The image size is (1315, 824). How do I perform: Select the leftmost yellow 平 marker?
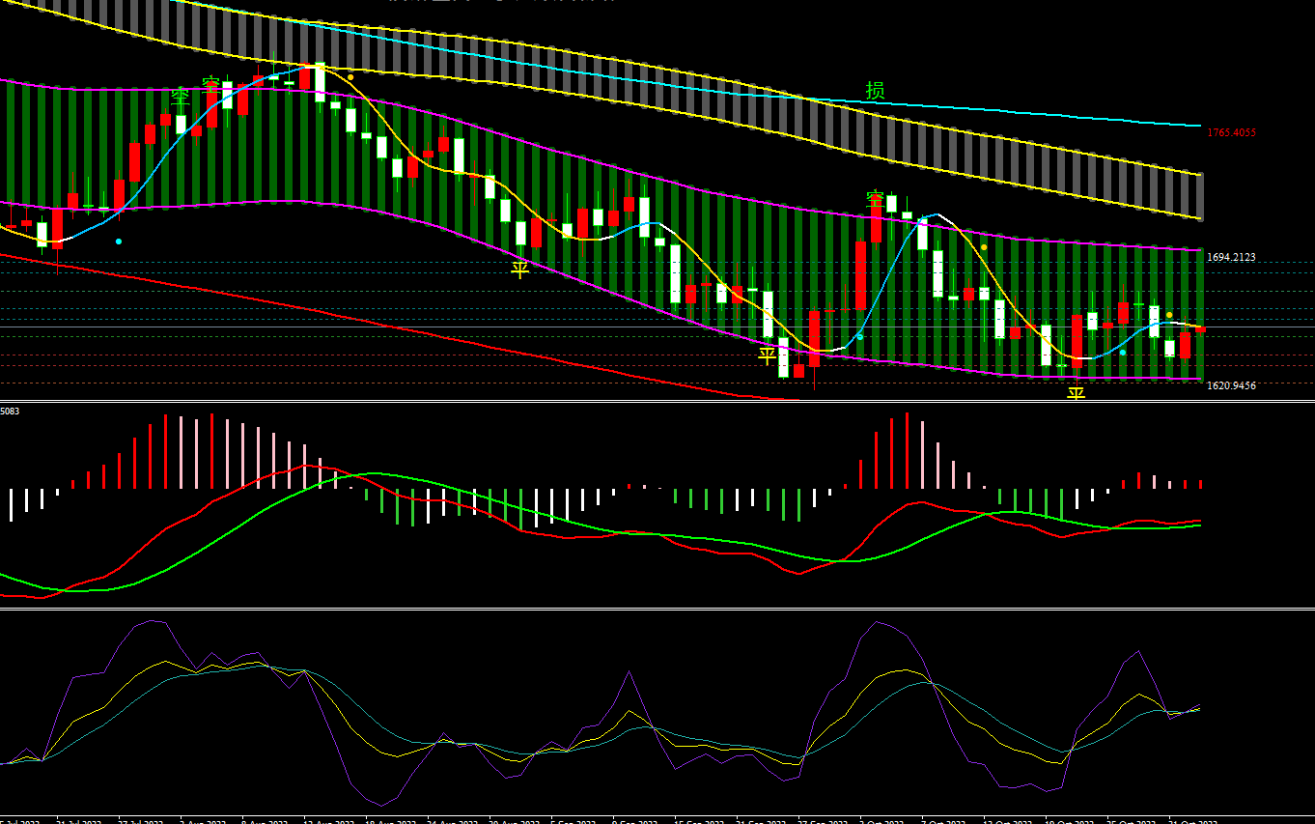pyautogui.click(x=520, y=270)
